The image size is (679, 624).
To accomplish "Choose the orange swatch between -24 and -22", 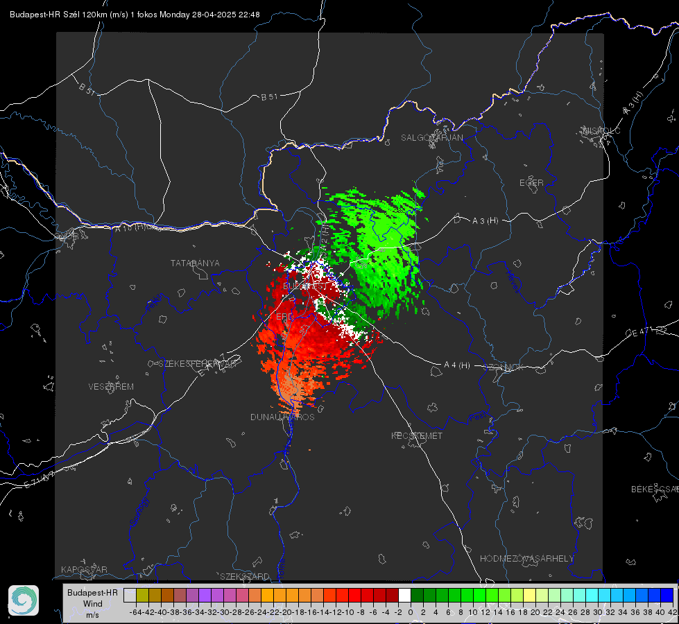I will (267, 595).
